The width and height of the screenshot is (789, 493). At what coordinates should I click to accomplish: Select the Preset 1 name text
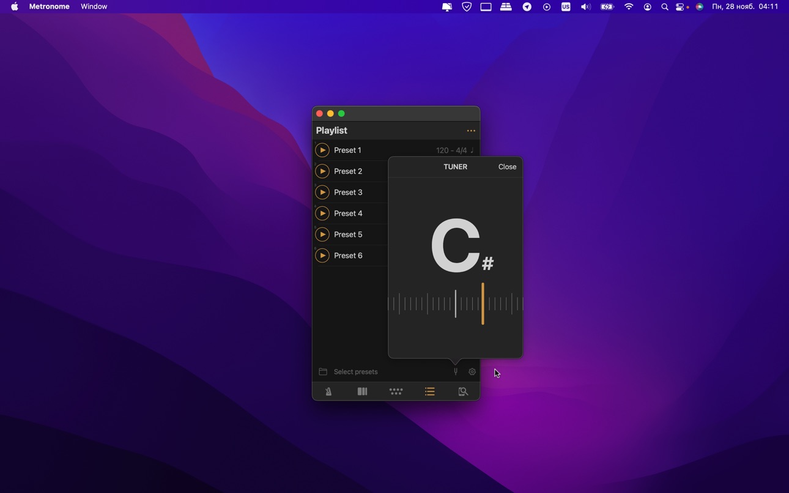tap(347, 150)
